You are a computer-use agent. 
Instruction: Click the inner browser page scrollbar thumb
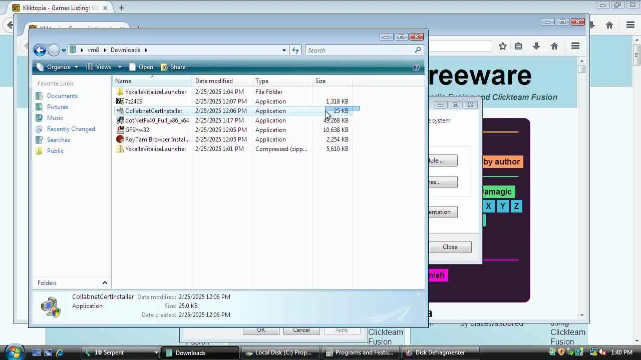581,69
